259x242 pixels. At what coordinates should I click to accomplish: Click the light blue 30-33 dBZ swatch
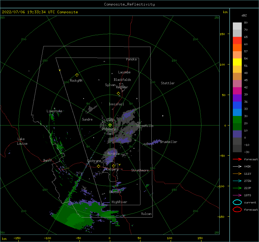coord(237,113)
